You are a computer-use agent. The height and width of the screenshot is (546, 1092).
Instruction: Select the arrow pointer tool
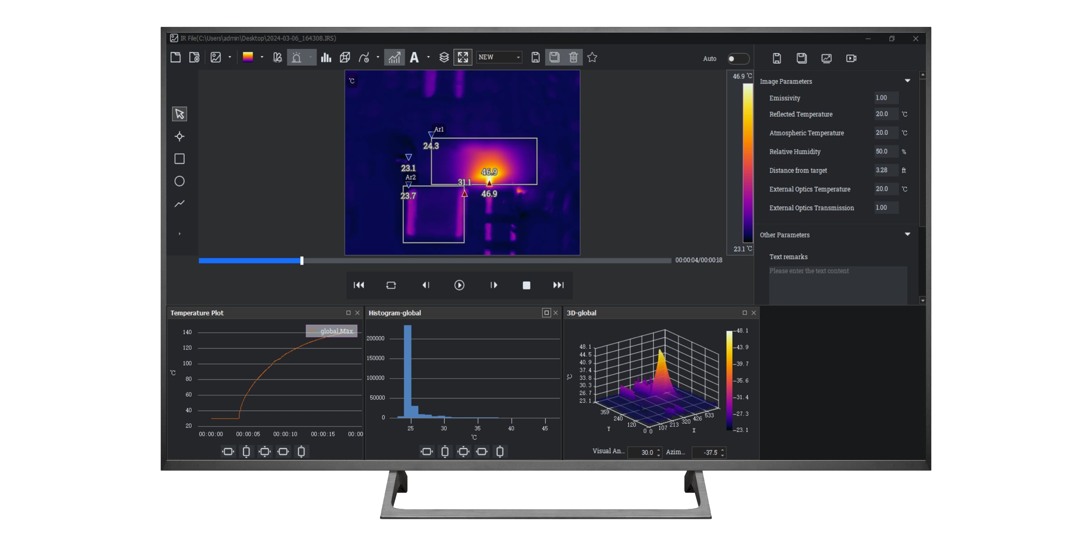click(x=179, y=114)
